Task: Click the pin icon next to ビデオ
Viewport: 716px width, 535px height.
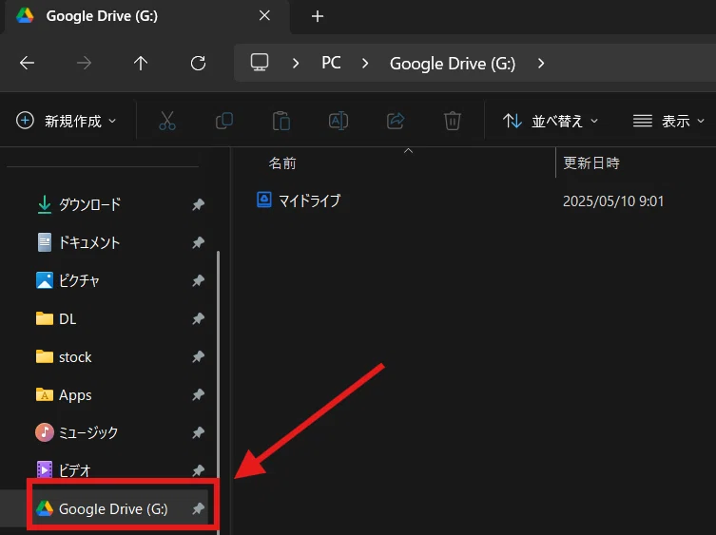Action: pos(198,470)
